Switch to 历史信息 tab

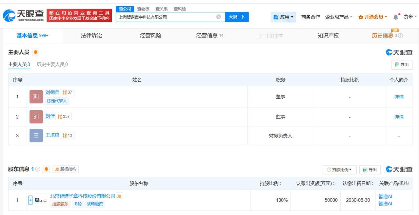coord(384,36)
